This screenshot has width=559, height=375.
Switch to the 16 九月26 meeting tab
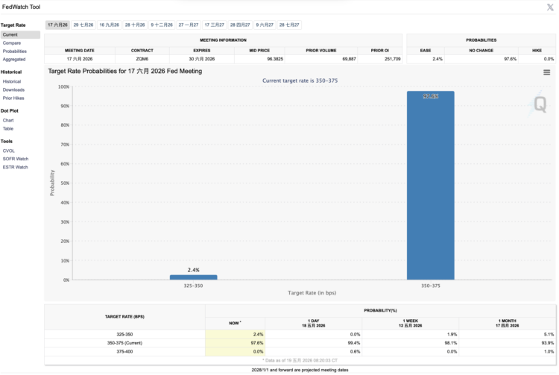[x=109, y=25]
